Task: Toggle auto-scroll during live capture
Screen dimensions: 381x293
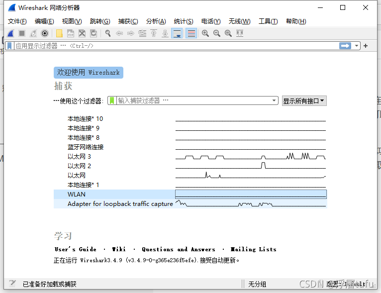Action: pos(177,33)
